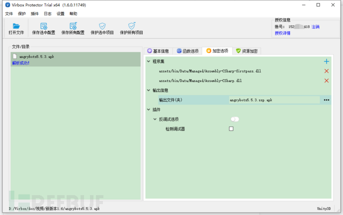343x215 pixels.
Task: Collapse the 反调试选项 sub-section chevron
Action: coord(155,119)
